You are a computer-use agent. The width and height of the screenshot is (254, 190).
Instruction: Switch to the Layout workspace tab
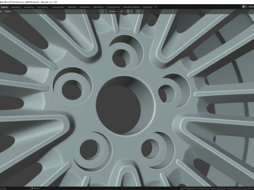[x=4, y=7]
